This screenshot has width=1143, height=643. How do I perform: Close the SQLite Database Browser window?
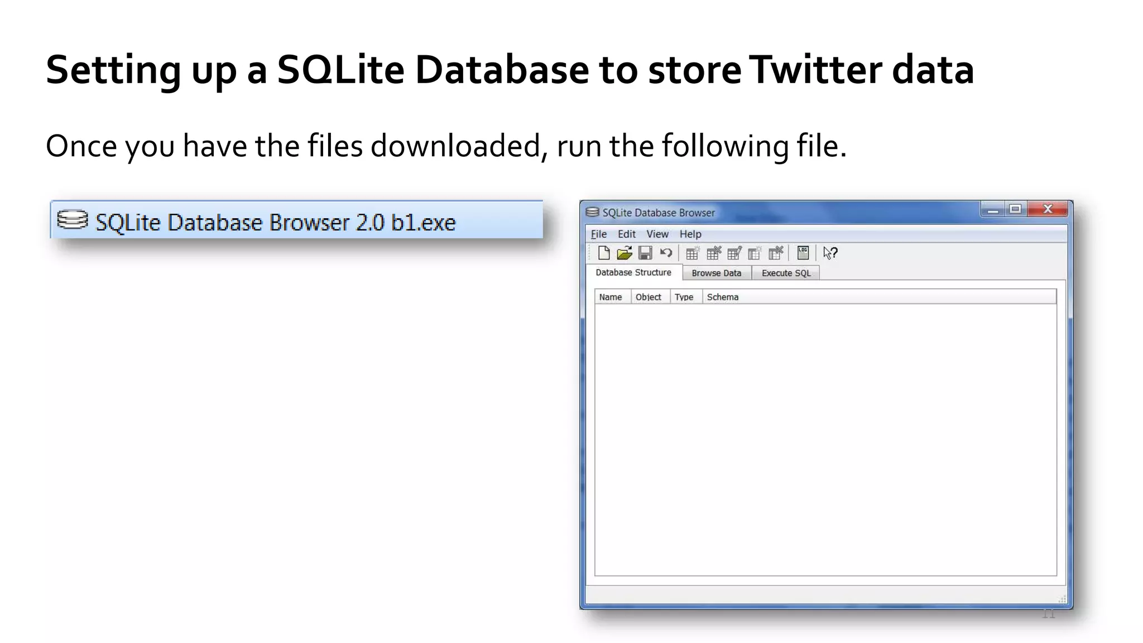point(1048,209)
